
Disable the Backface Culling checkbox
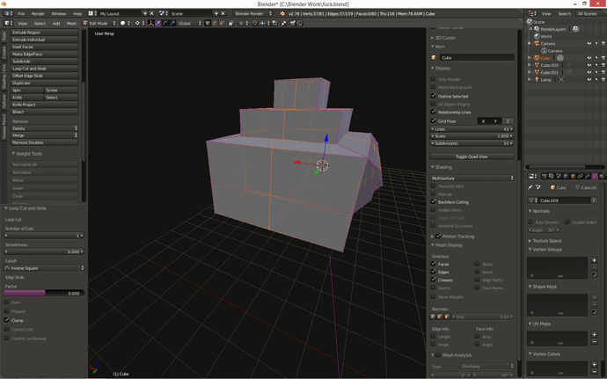tap(434, 201)
